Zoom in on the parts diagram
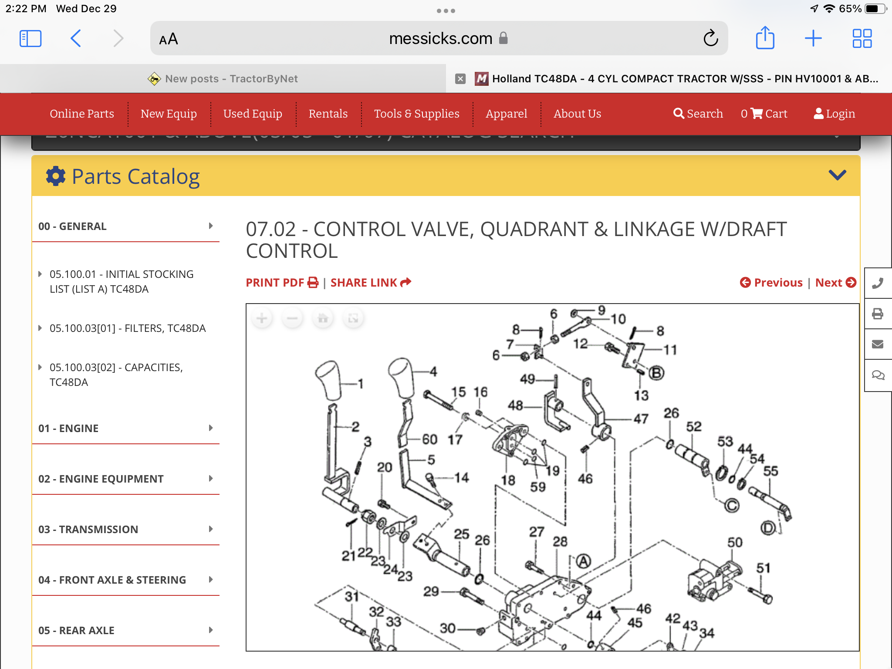The image size is (892, 669). (262, 318)
